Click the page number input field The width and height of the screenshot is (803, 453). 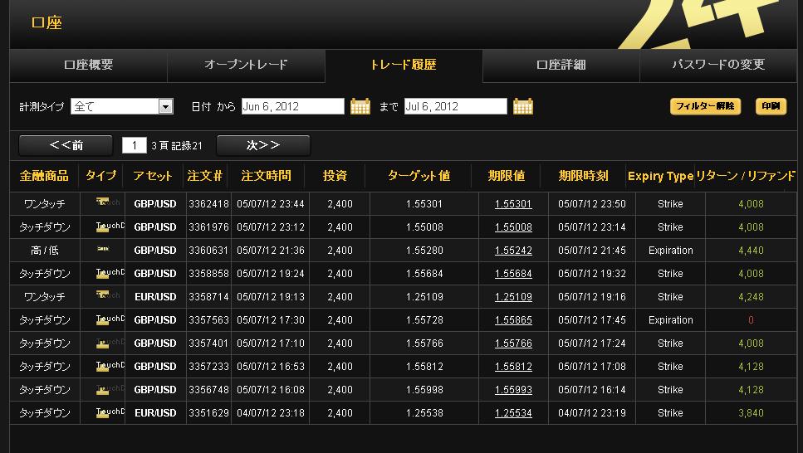click(x=135, y=145)
